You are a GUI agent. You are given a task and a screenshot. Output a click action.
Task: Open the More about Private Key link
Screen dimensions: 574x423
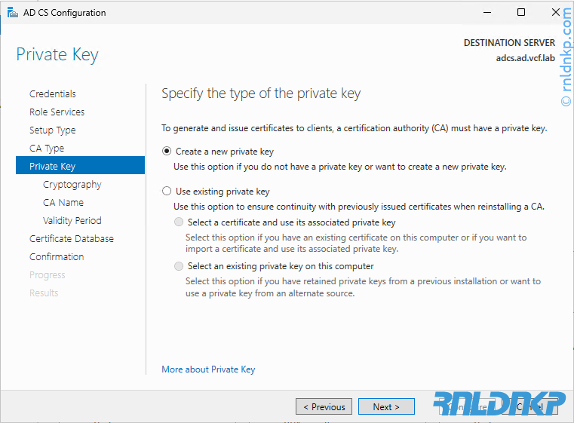point(208,369)
